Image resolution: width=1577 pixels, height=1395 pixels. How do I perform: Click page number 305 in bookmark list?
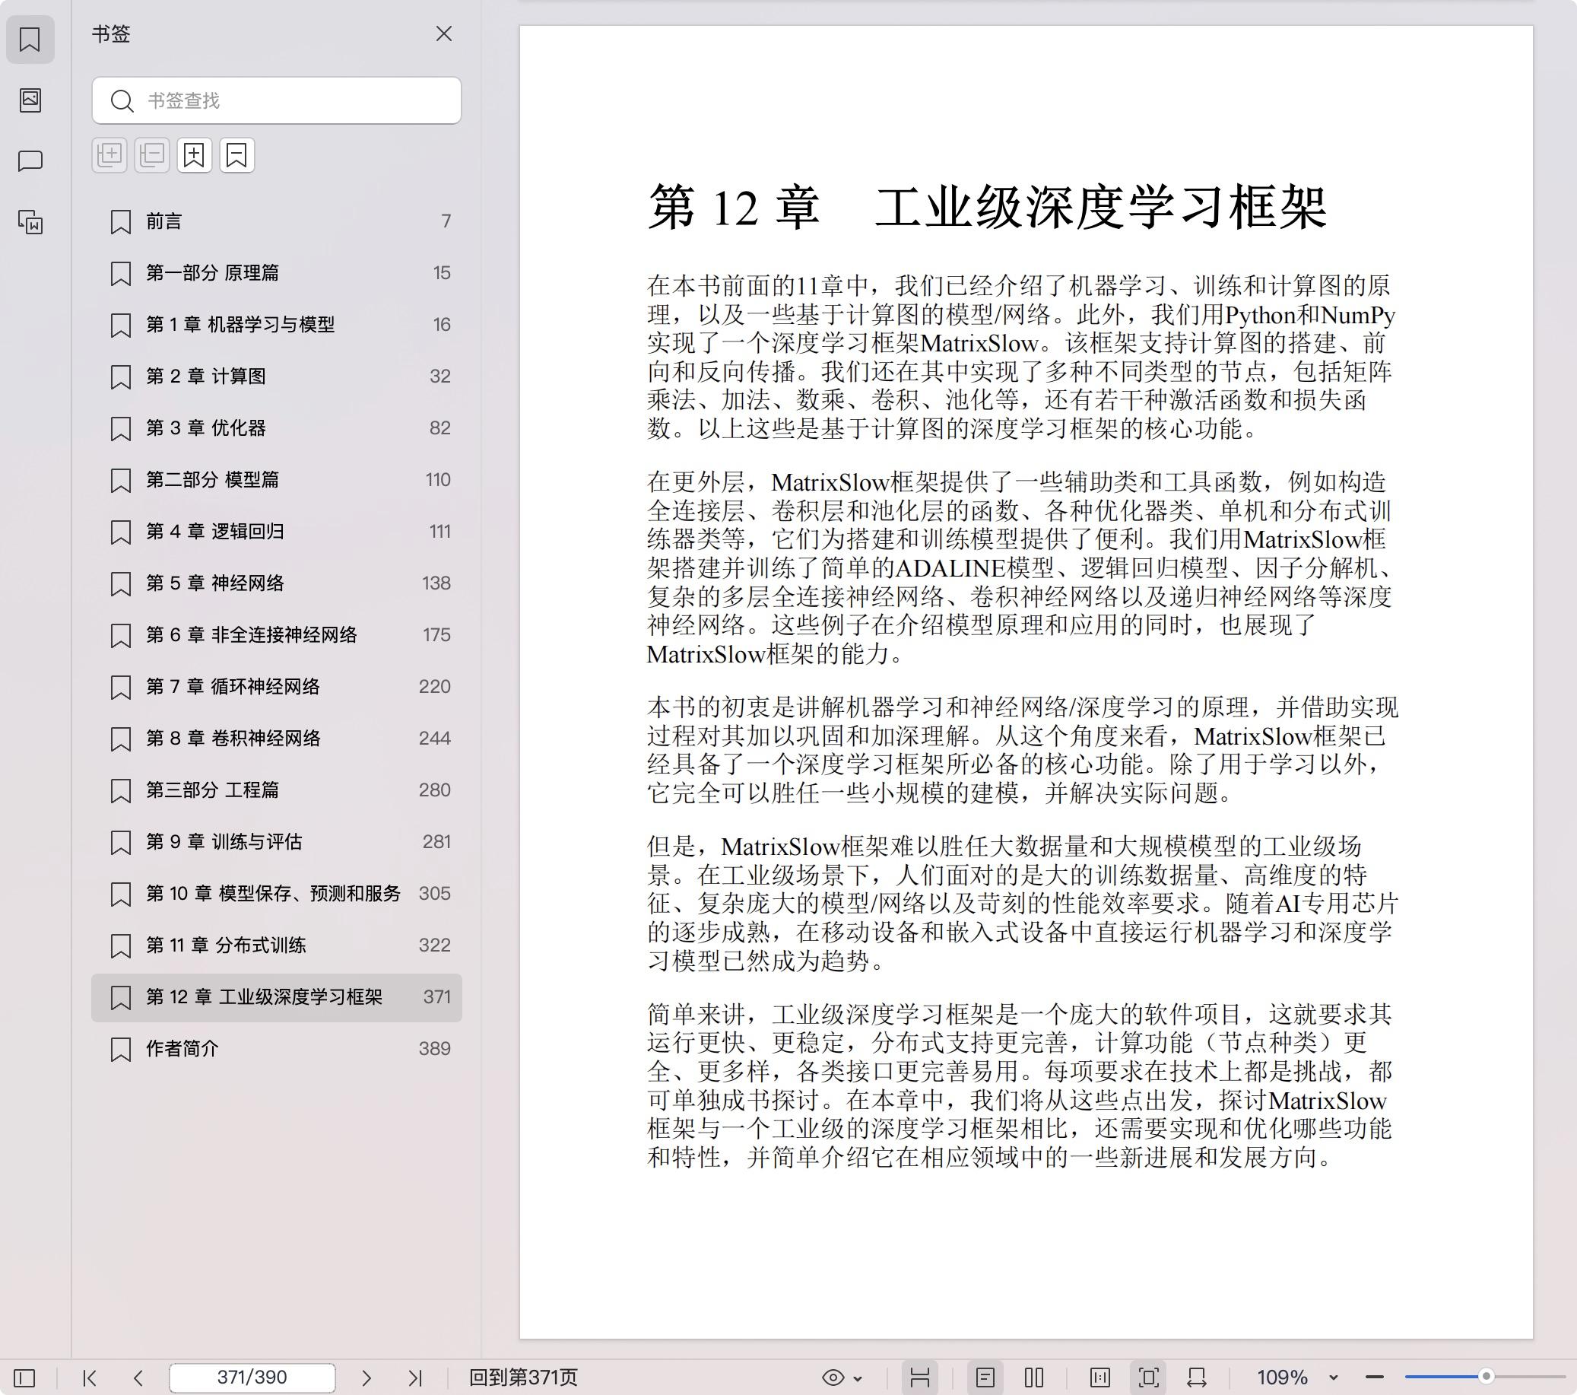(x=434, y=894)
